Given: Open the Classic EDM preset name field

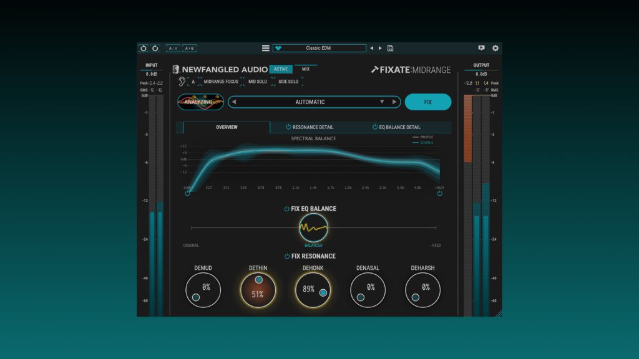Looking at the screenshot, I should (319, 48).
